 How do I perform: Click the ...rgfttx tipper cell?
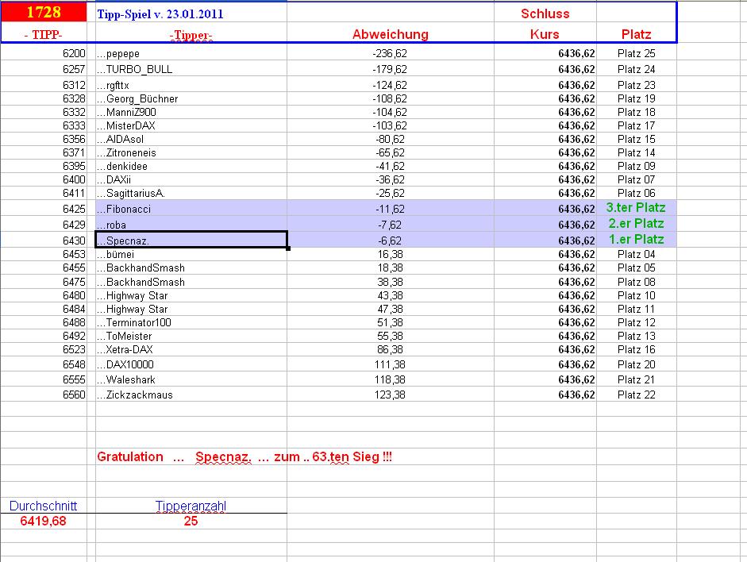point(191,85)
